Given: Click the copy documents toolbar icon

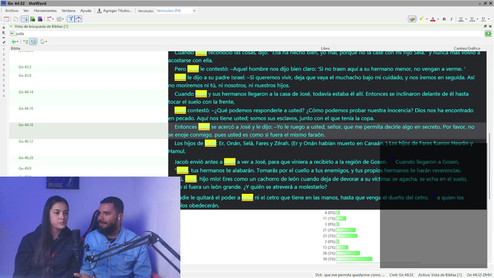Looking at the screenshot, I should point(16,19).
